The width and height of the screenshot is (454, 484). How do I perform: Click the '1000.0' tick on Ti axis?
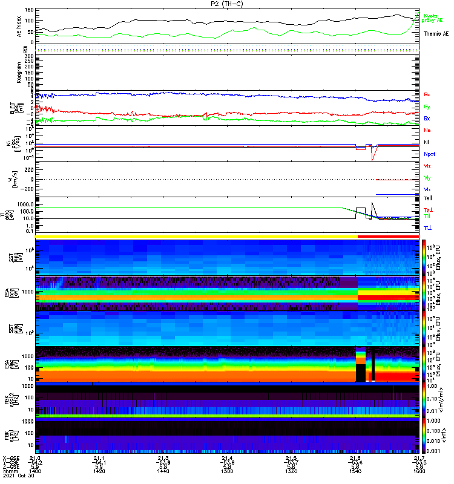point(25,204)
